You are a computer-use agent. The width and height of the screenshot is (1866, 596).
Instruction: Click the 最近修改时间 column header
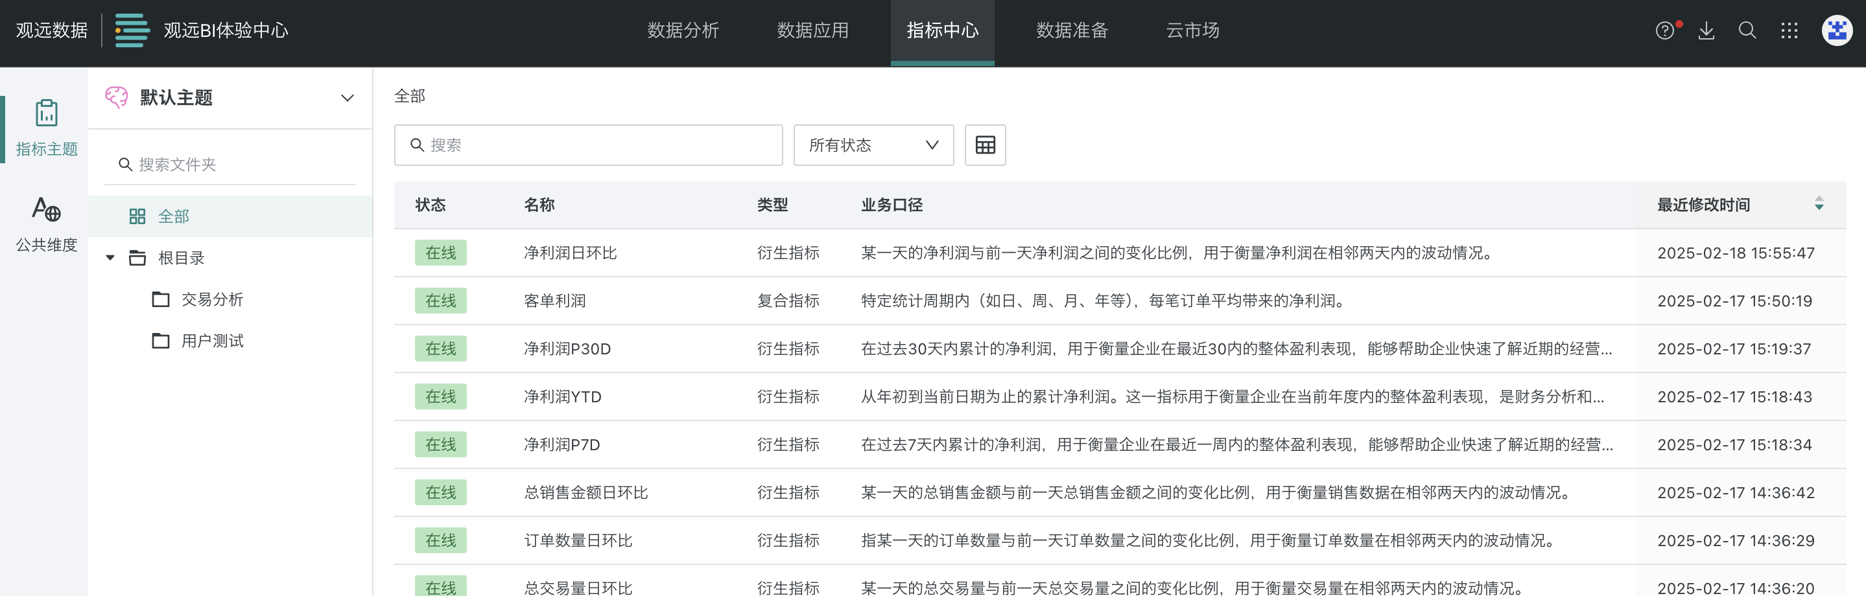pyautogui.click(x=1704, y=205)
